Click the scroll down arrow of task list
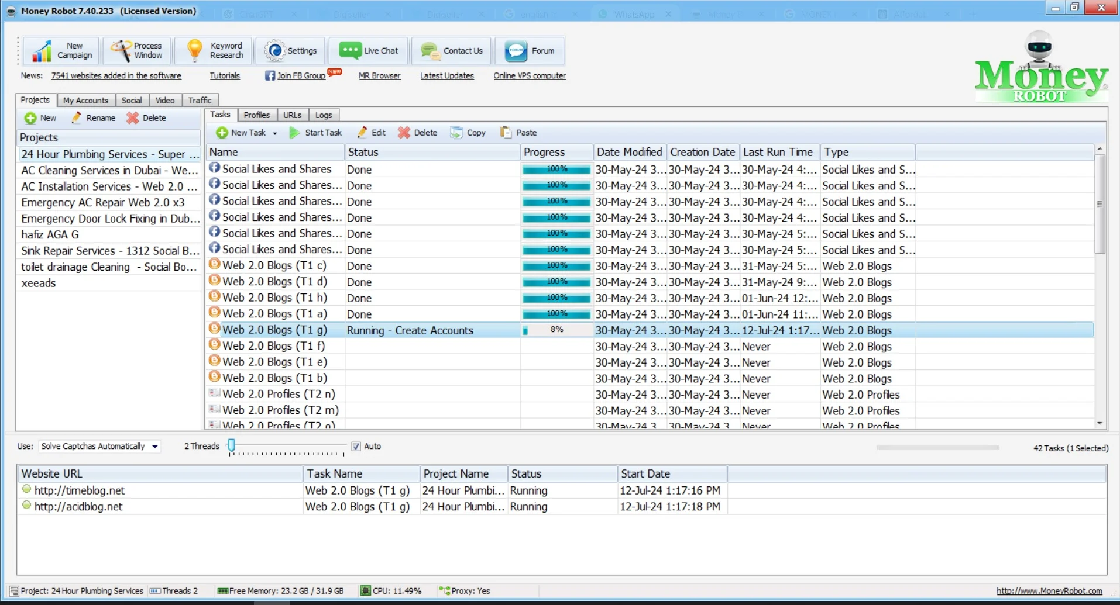Screen dimensions: 1120x605 (1100, 423)
